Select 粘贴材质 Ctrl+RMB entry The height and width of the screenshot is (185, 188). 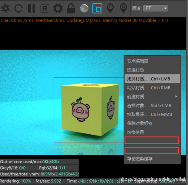[152, 88]
